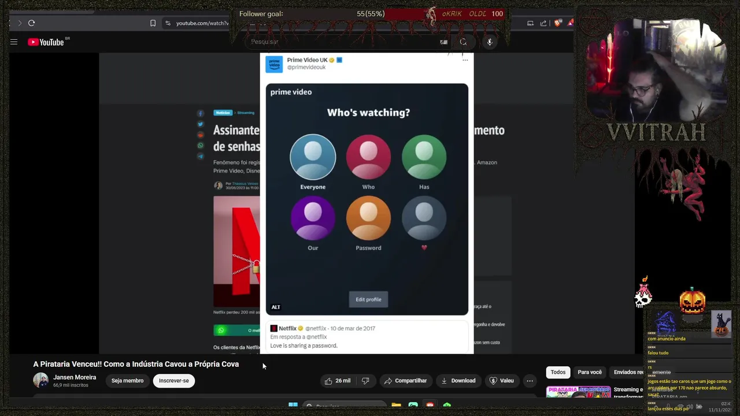740x416 pixels.
Task: Select the heart-labeled gray profile avatar
Action: (x=424, y=218)
